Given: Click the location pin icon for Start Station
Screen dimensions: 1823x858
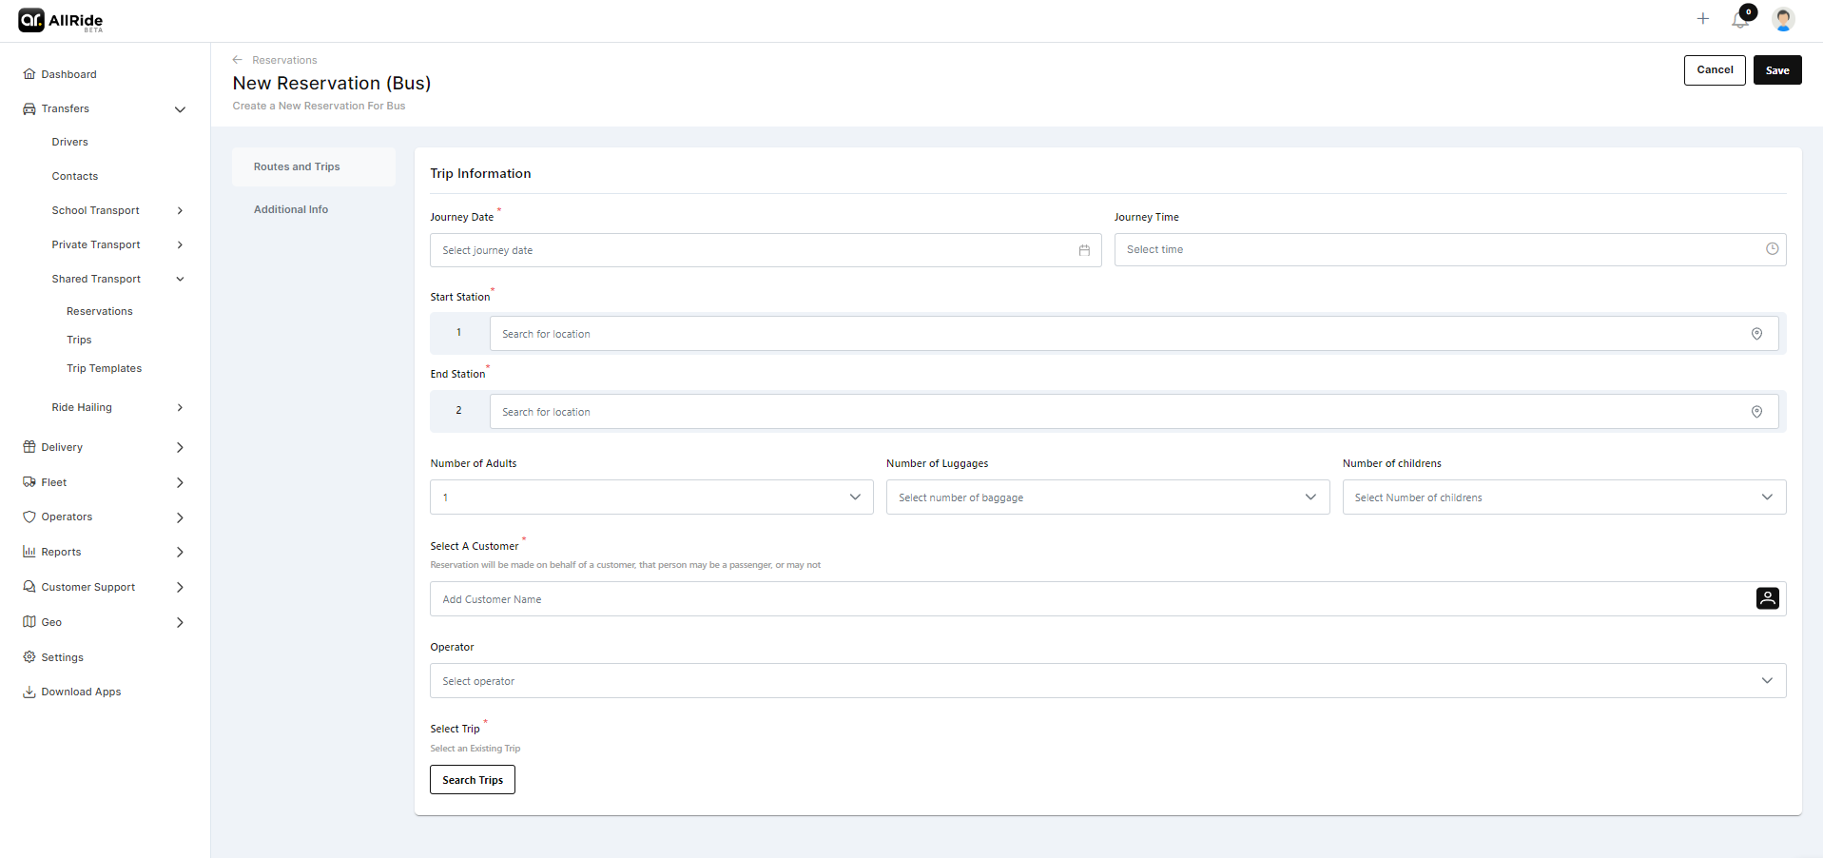Looking at the screenshot, I should [1756, 334].
